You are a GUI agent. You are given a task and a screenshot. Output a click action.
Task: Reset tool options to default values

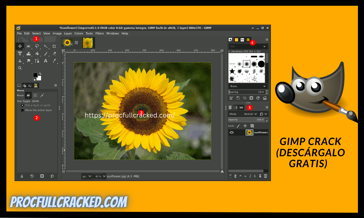52,176
